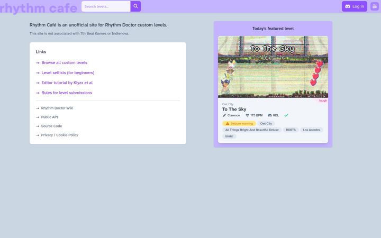Click the magnifier search button
The image size is (381, 238).
(x=135, y=6)
